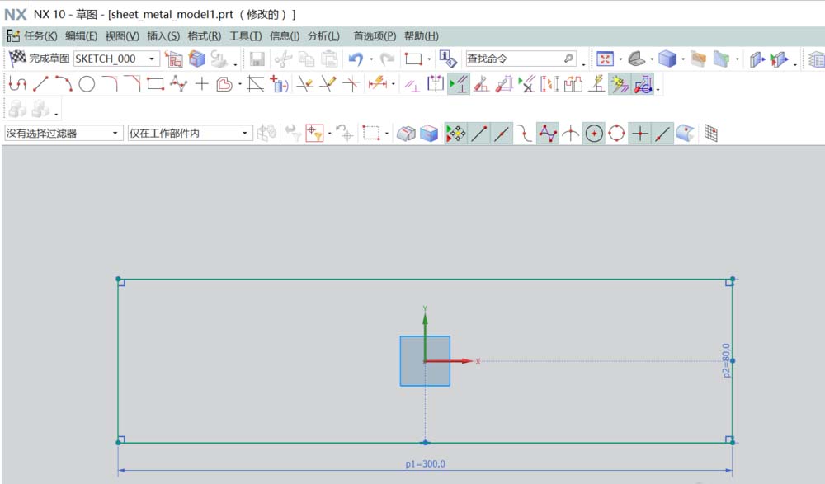Select the Quick Extend tool
825x484 pixels.
(x=328, y=83)
